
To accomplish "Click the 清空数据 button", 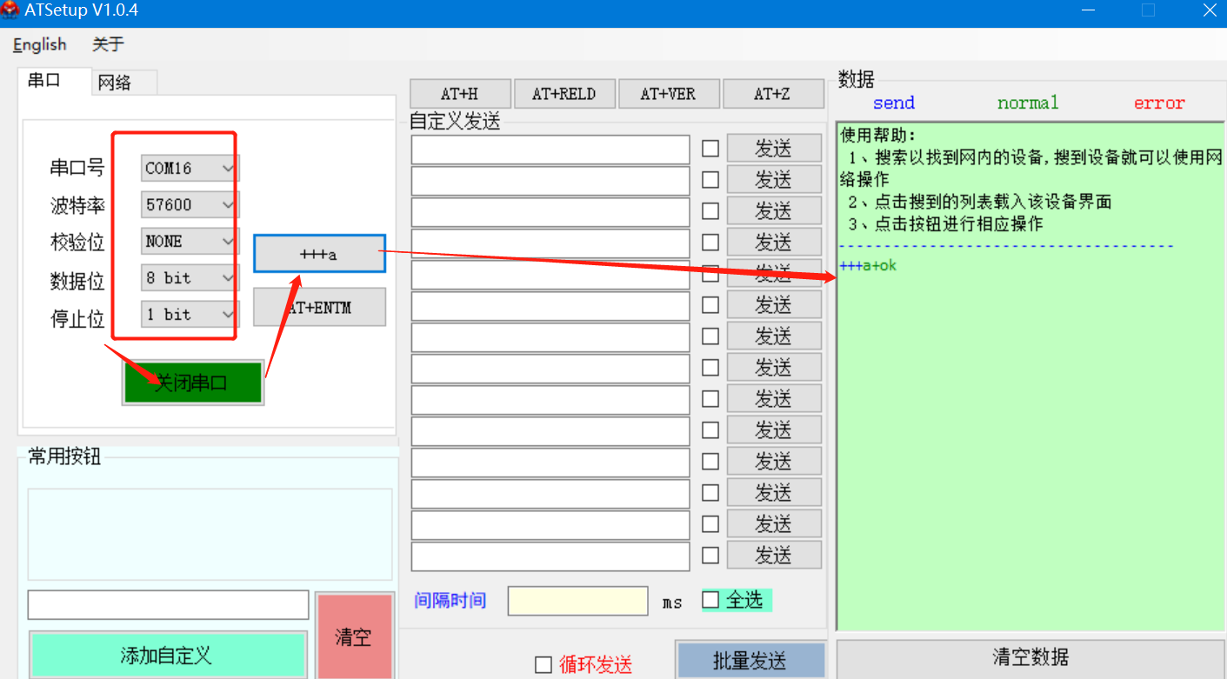I will [x=1030, y=657].
